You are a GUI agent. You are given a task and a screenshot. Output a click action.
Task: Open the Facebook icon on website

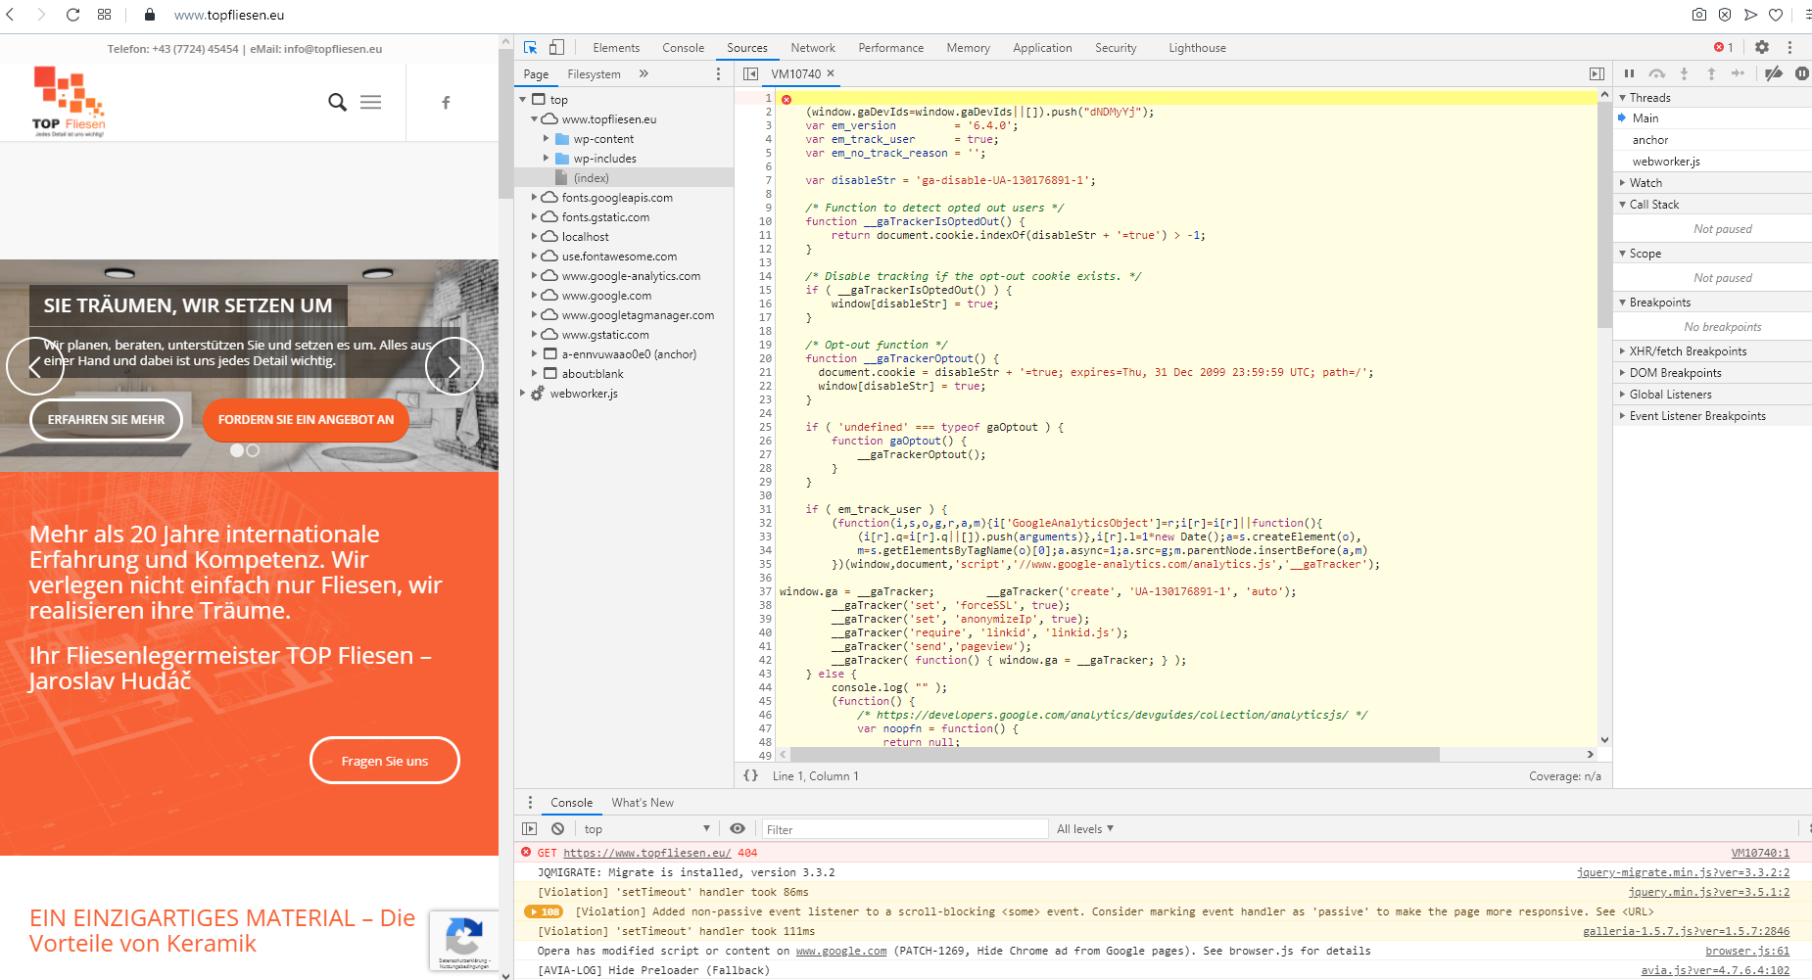pyautogui.click(x=446, y=102)
